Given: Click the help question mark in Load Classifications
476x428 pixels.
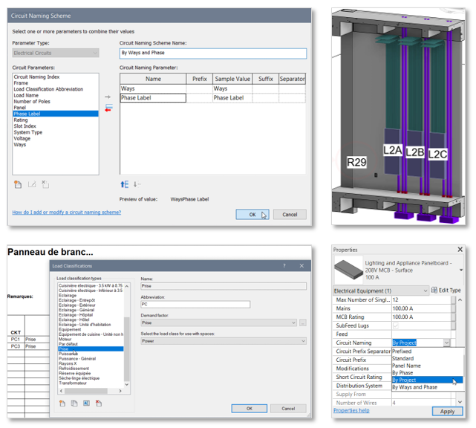Looking at the screenshot, I should (x=284, y=266).
